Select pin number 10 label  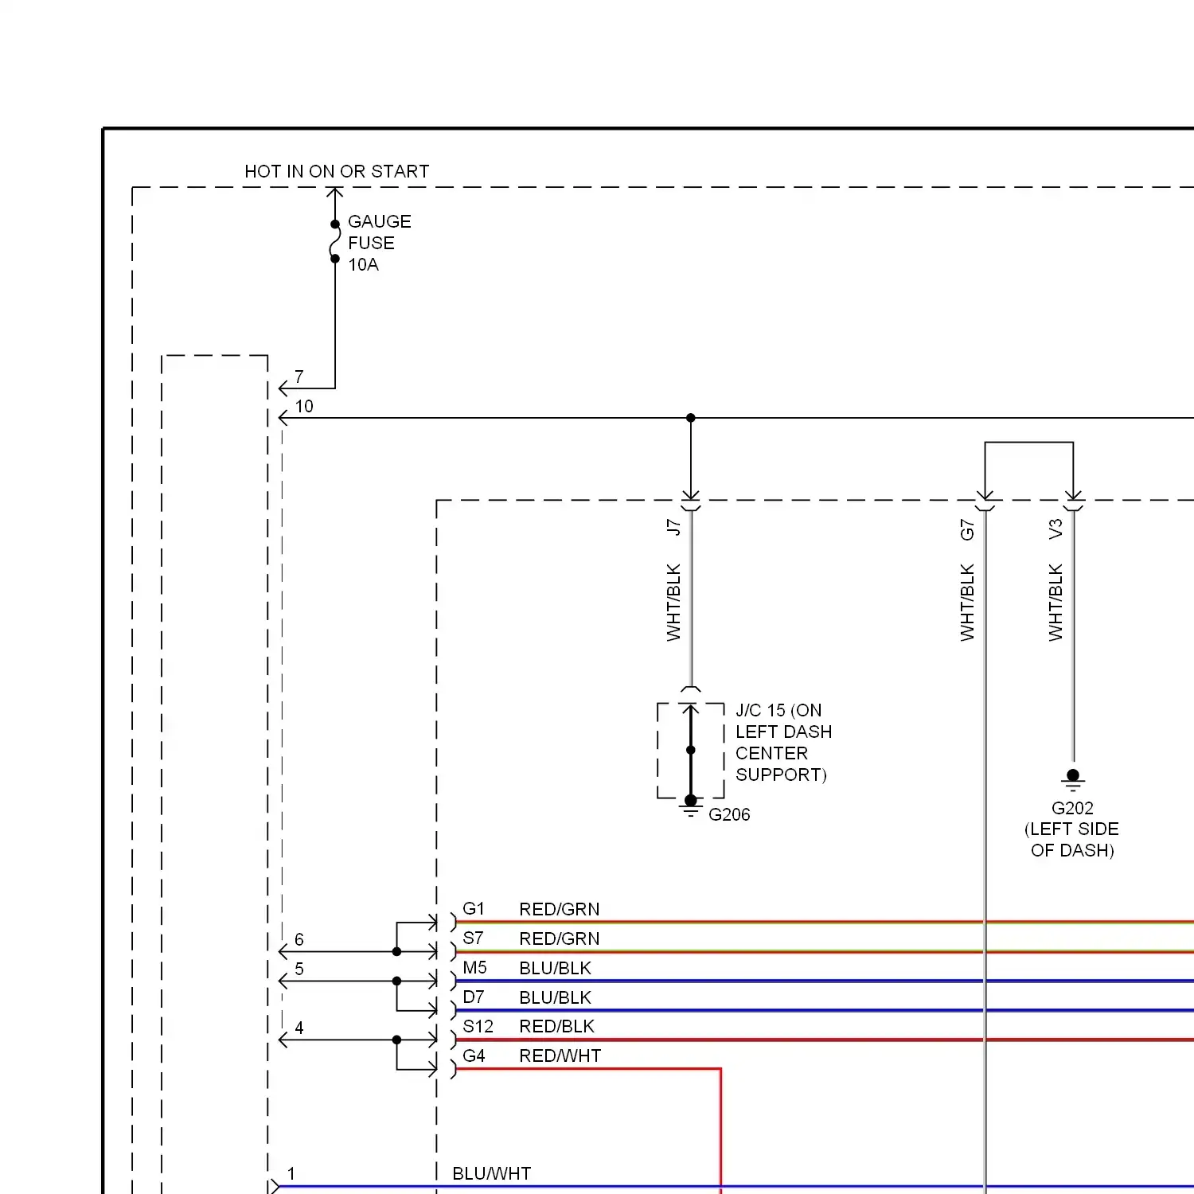point(304,406)
